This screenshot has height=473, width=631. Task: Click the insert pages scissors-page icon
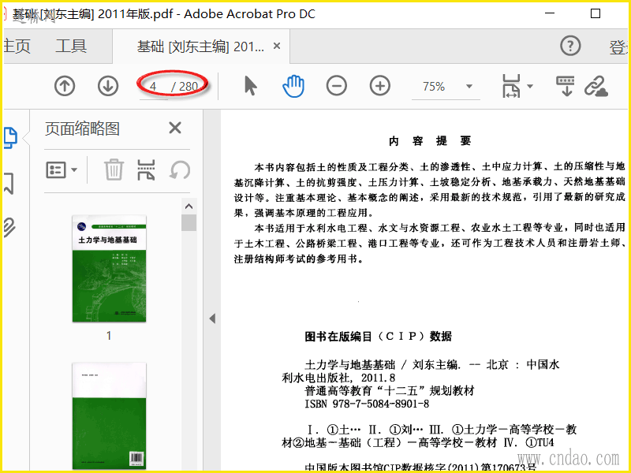pyautogui.click(x=146, y=169)
